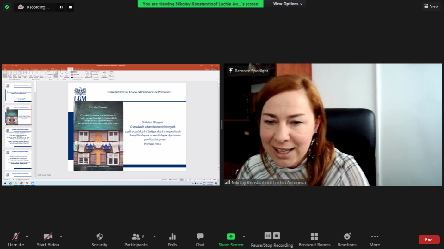Click the green Share Screen icon
Viewport: 444px width, 249px height.
click(231, 237)
